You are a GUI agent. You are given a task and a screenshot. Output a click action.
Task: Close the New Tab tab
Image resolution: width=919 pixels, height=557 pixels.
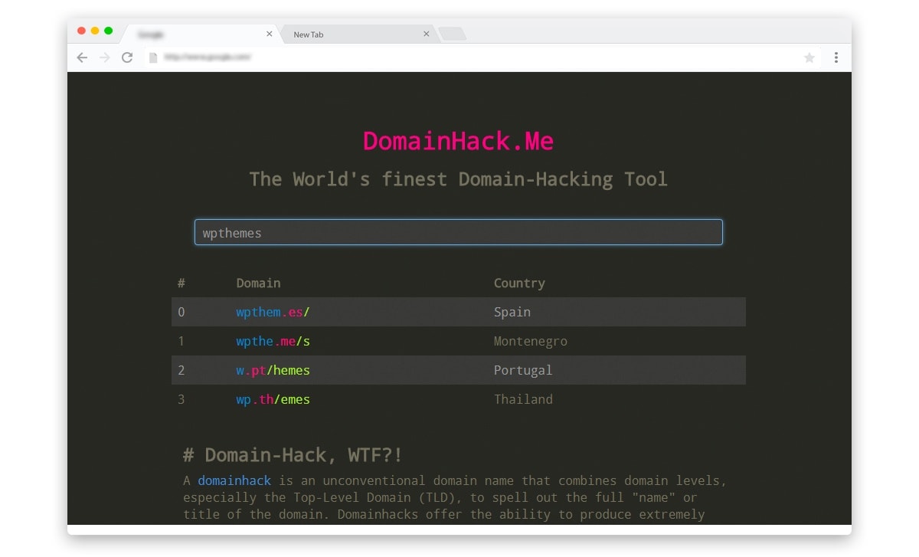pos(427,34)
